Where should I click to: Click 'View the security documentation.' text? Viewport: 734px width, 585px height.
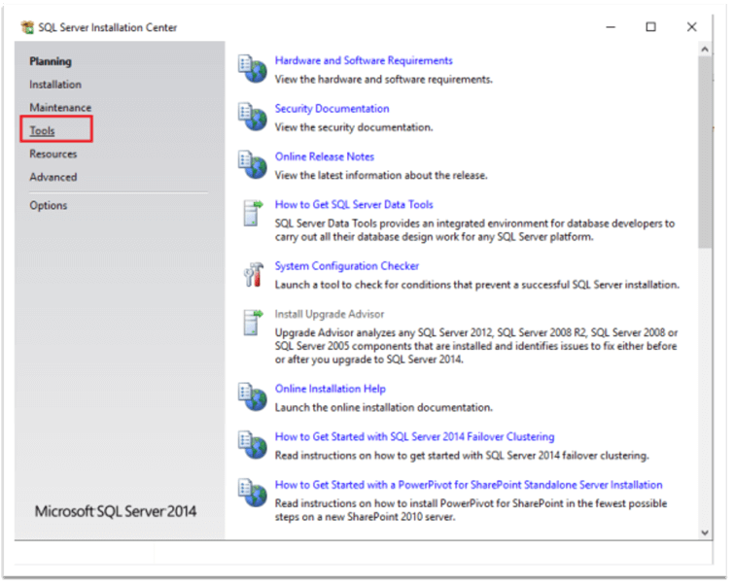[x=354, y=127]
